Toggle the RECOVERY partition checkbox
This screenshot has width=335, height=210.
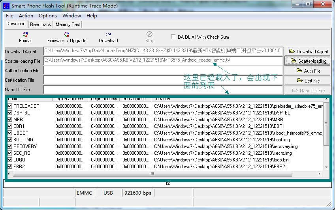click(x=10, y=146)
